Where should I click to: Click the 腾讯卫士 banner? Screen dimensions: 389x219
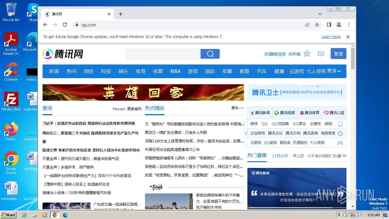coord(297,92)
